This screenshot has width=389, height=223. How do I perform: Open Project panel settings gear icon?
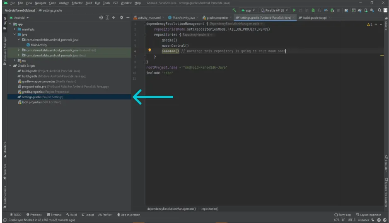click(x=121, y=18)
